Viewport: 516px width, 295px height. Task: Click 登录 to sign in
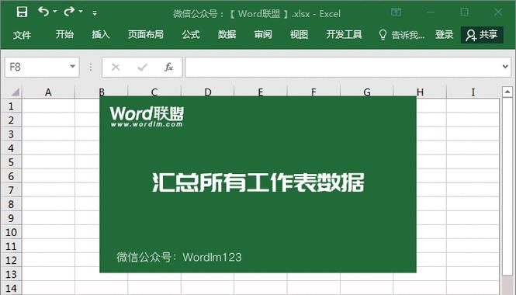(445, 34)
